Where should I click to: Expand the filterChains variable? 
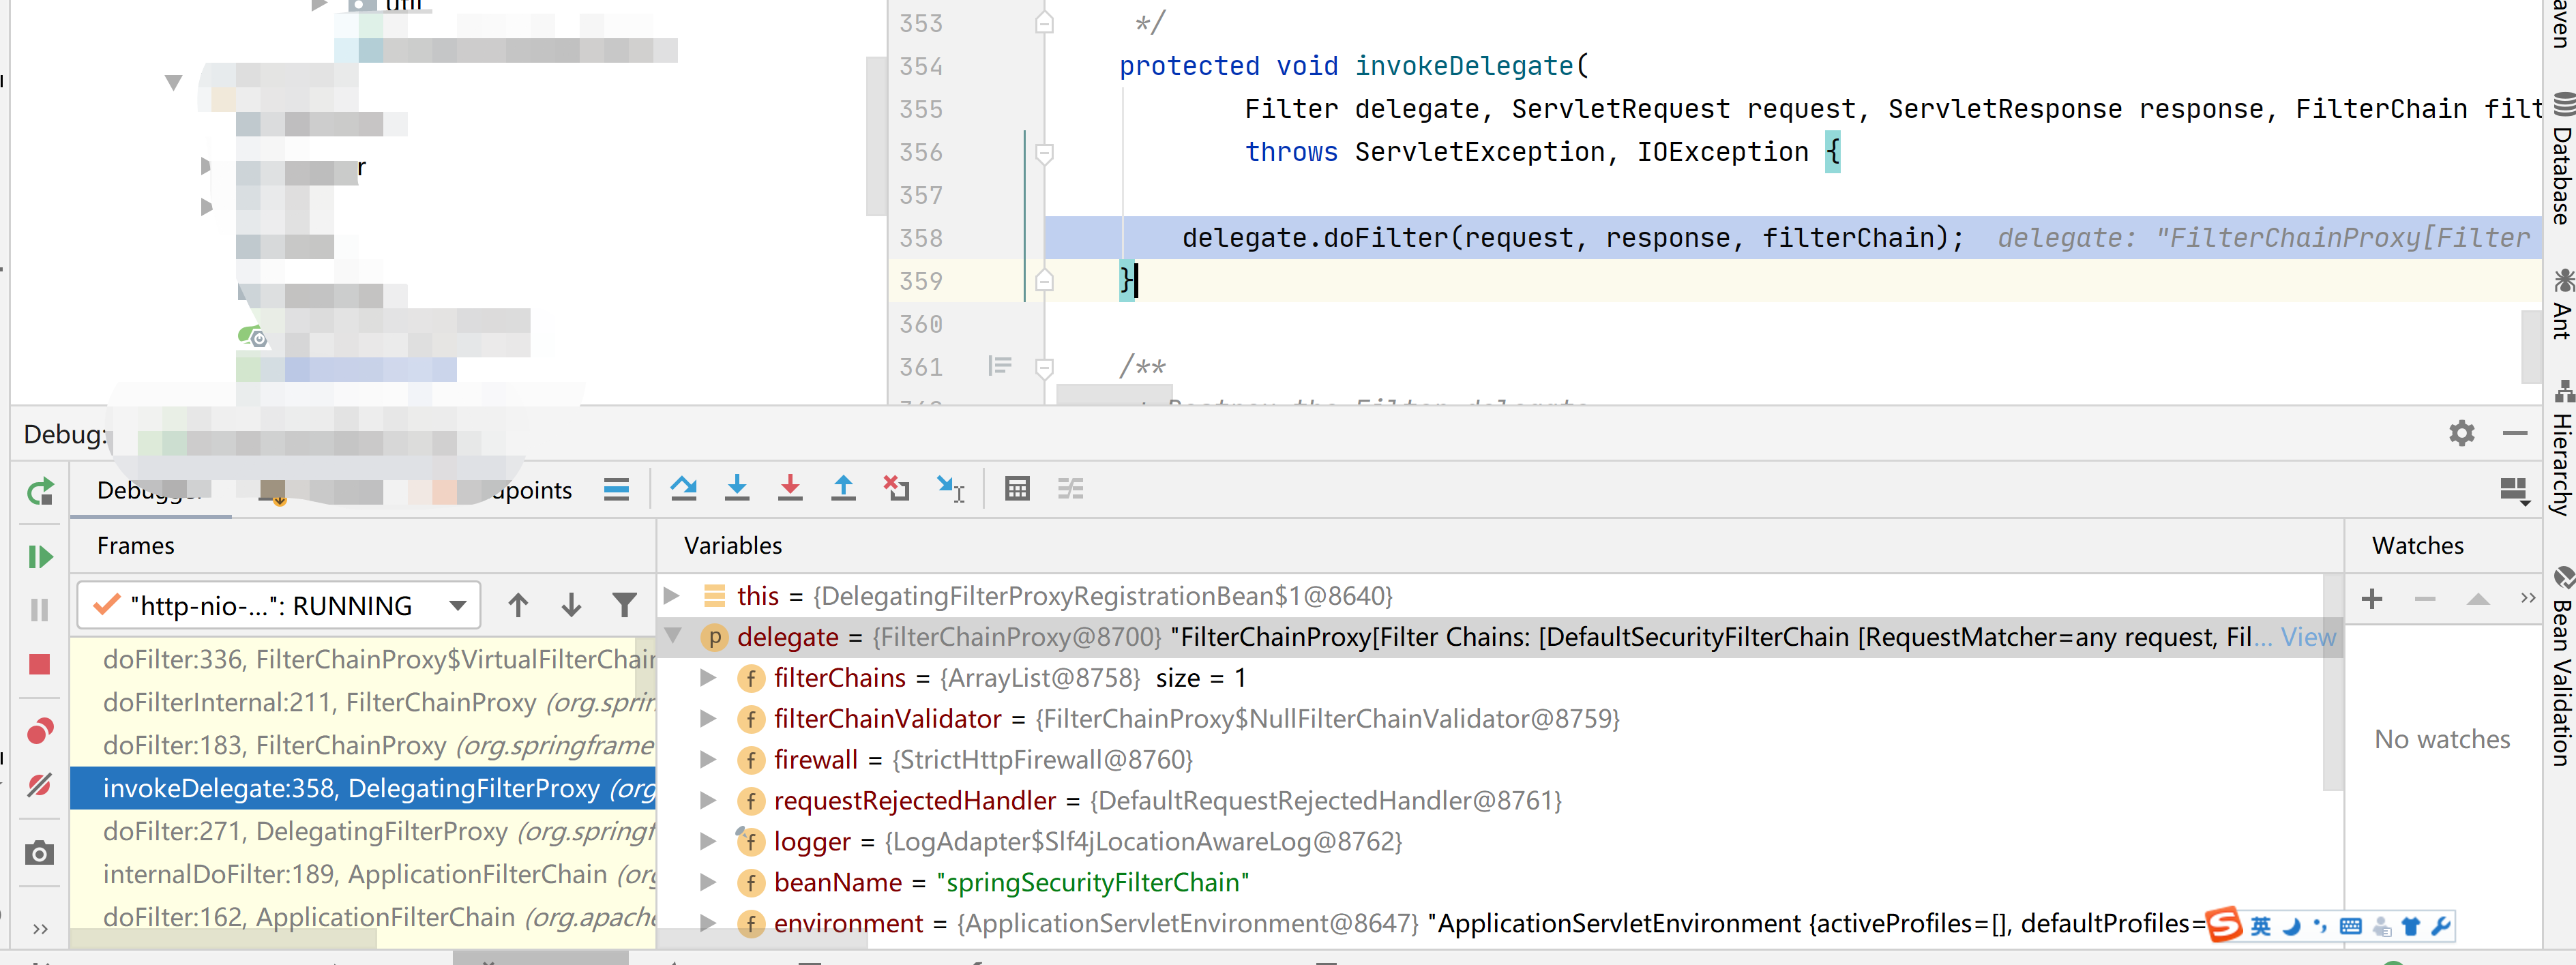[709, 678]
